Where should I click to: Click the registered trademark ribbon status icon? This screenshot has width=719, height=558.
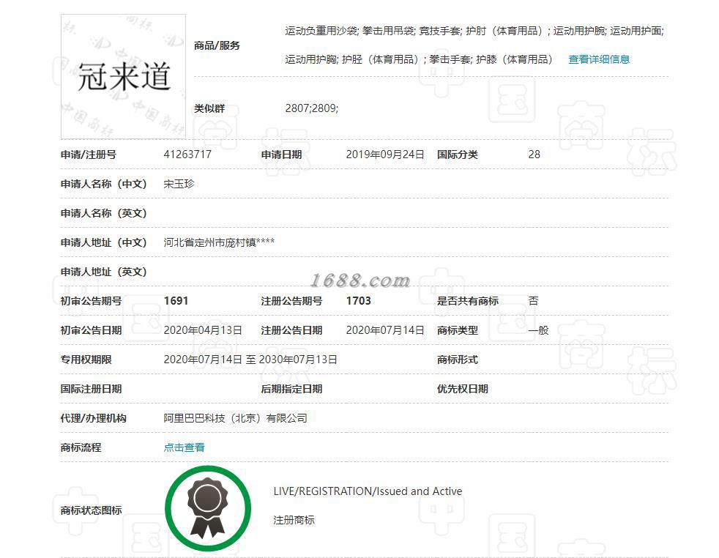[x=208, y=508]
